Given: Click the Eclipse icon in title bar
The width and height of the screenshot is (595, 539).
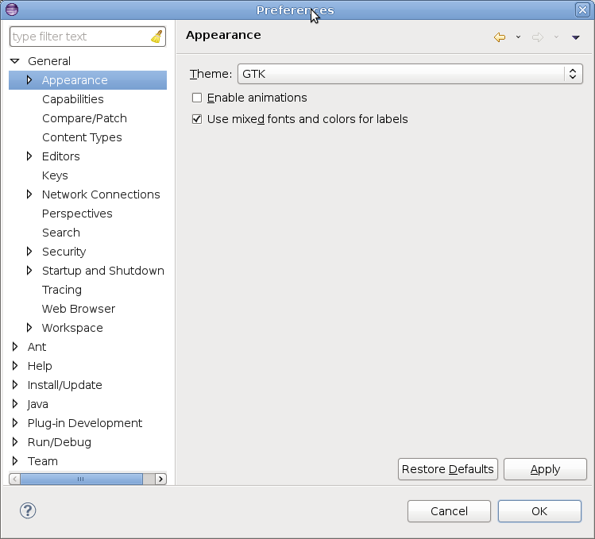Looking at the screenshot, I should 11,10.
